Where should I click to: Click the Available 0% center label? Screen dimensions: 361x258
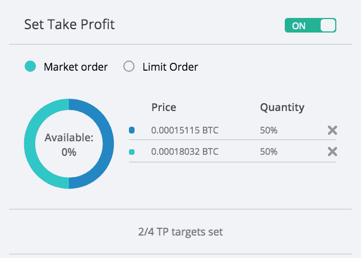(x=69, y=145)
